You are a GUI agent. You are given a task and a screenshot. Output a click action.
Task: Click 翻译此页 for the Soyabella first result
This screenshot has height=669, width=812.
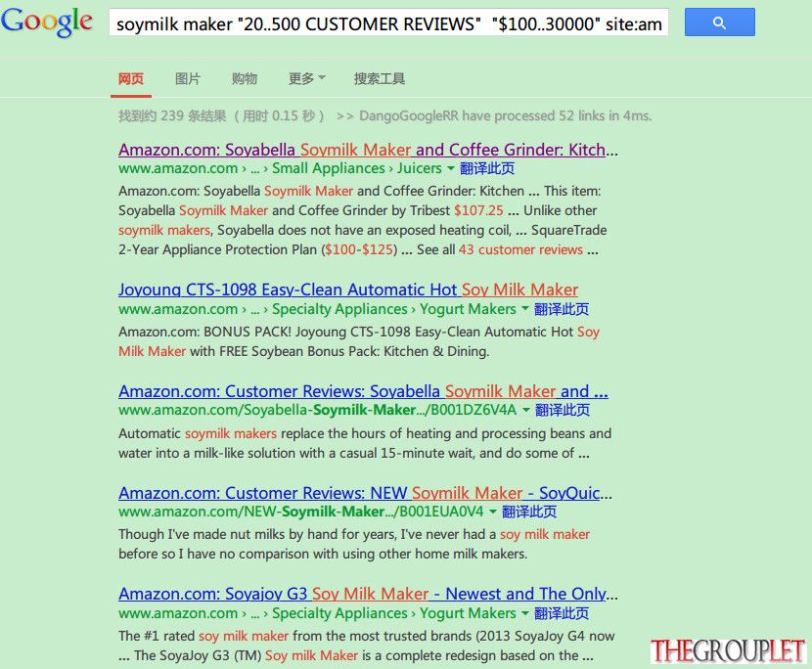point(487,168)
